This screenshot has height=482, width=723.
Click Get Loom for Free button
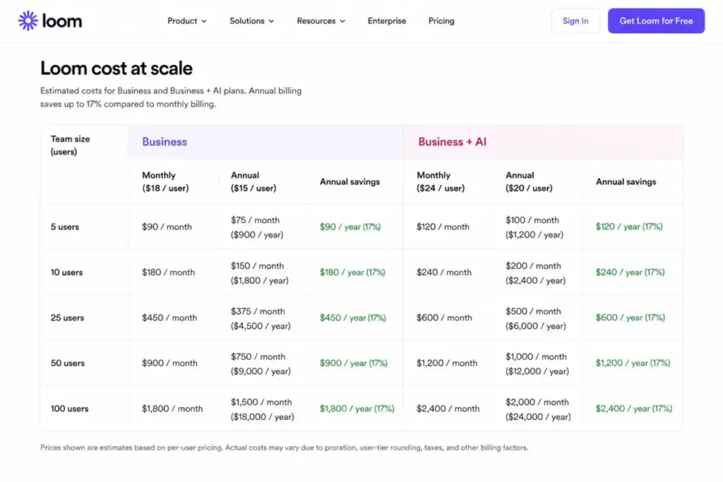656,20
